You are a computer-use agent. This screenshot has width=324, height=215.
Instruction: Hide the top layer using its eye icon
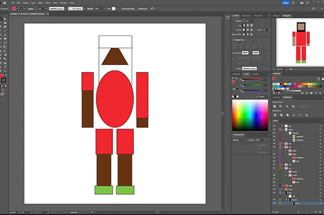tap(273, 126)
